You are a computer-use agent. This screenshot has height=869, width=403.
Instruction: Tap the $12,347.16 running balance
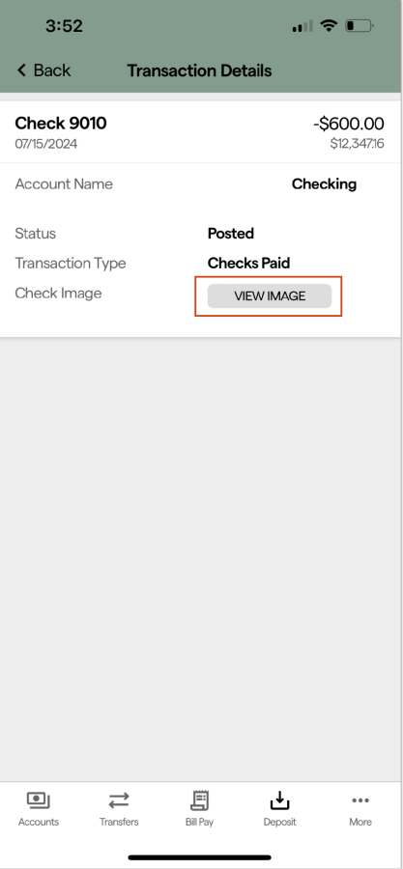click(357, 144)
